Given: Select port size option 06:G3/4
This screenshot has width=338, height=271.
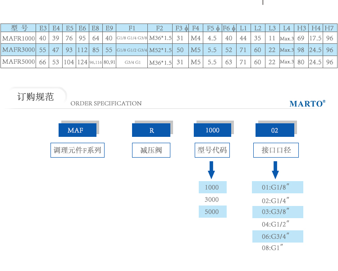Looking at the screenshot, I should pos(277,236).
